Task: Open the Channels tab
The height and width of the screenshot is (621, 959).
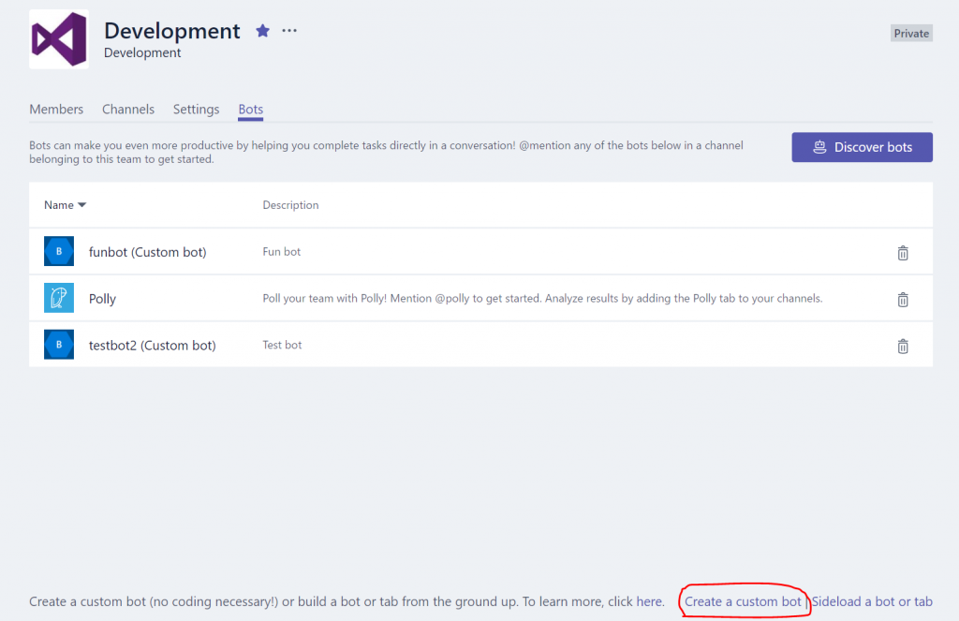Action: click(x=128, y=110)
